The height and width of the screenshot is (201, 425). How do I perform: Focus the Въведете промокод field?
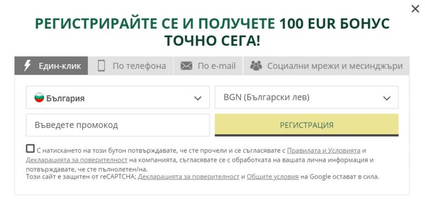point(118,125)
